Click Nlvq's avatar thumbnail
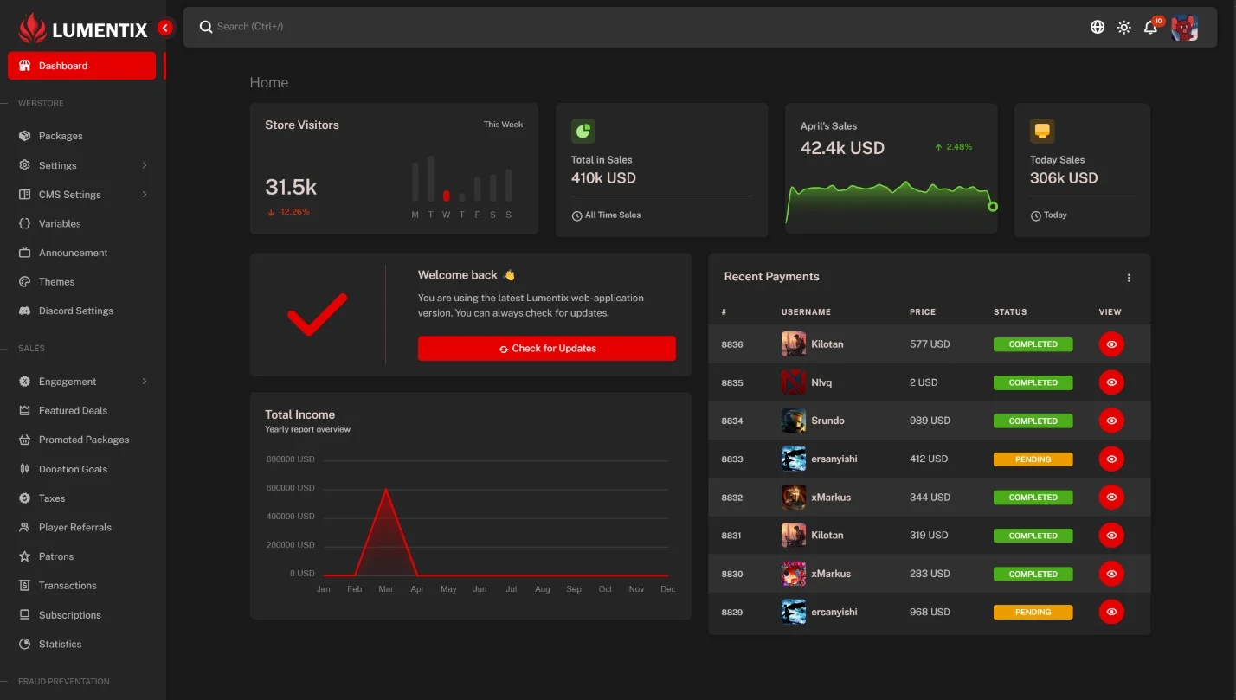The height and width of the screenshot is (700, 1236). [794, 382]
